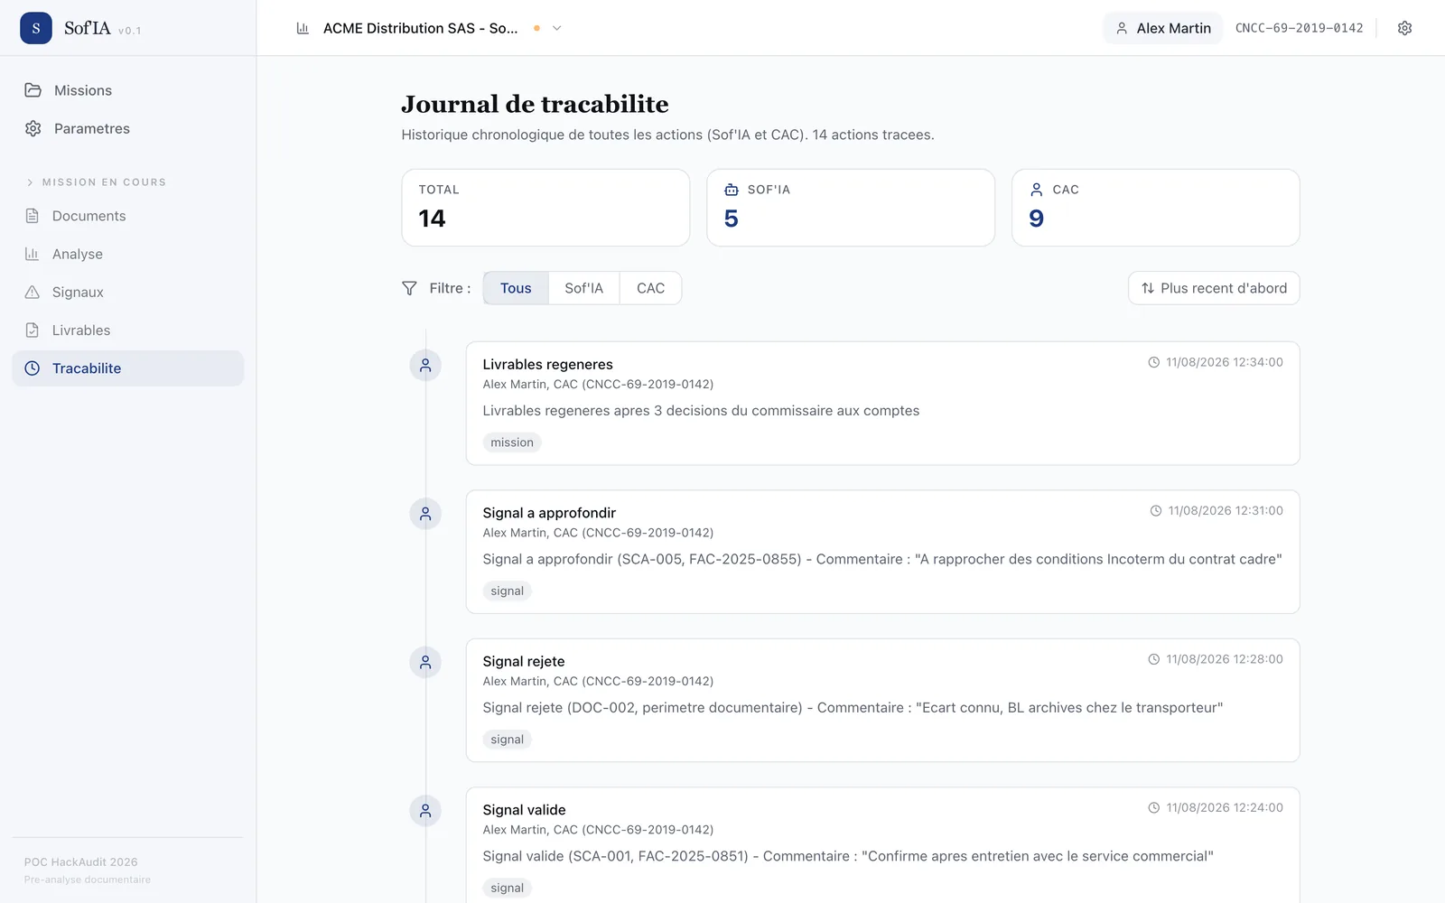Toggle the Plus recent d'abord sort order

[1214, 288]
